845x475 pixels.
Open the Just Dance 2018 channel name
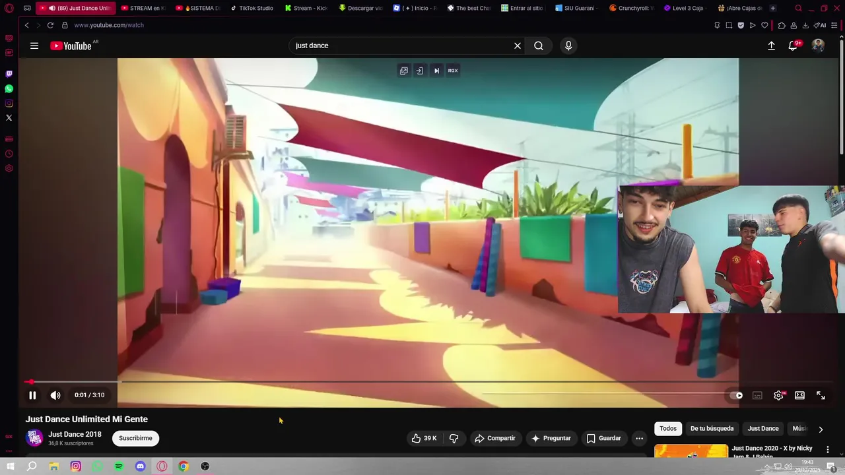(x=75, y=434)
